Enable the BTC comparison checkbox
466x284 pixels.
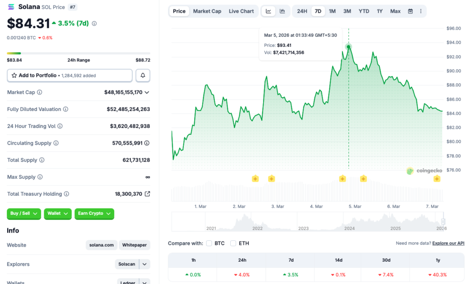(209, 243)
